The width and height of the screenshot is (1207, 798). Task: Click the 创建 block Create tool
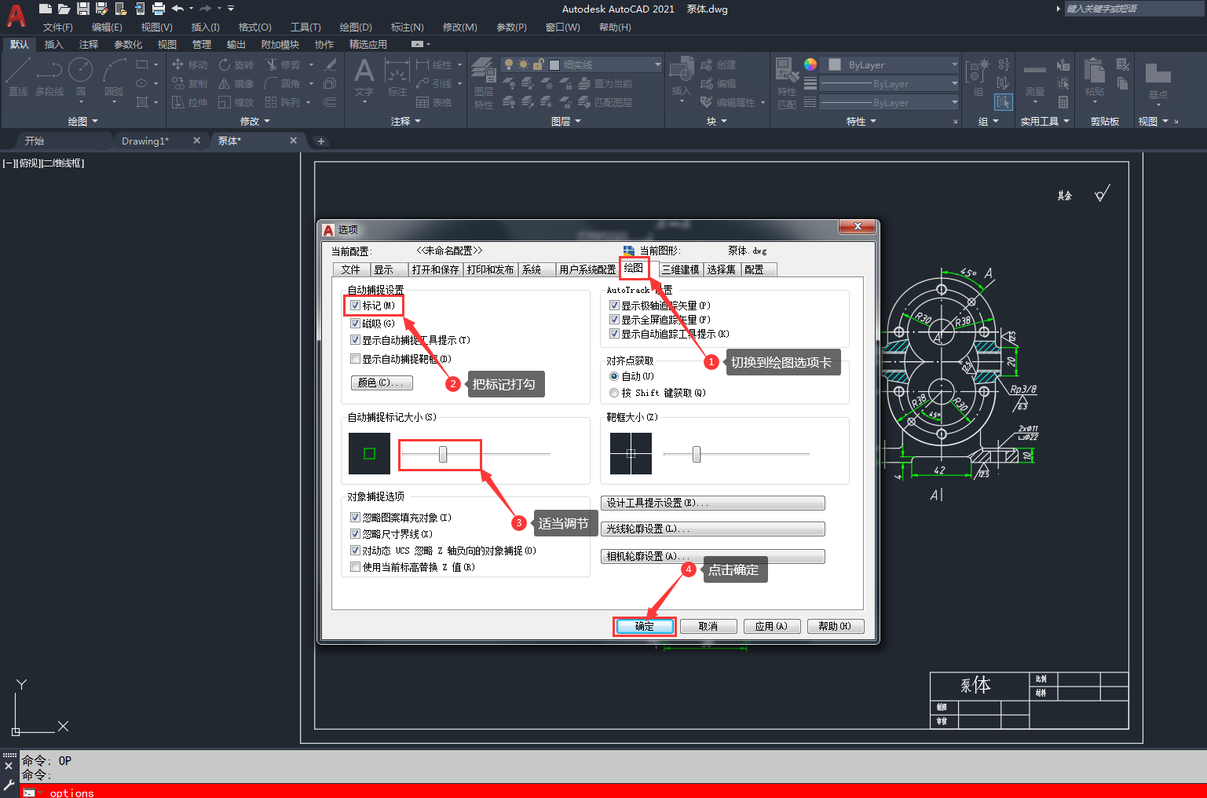coord(718,64)
